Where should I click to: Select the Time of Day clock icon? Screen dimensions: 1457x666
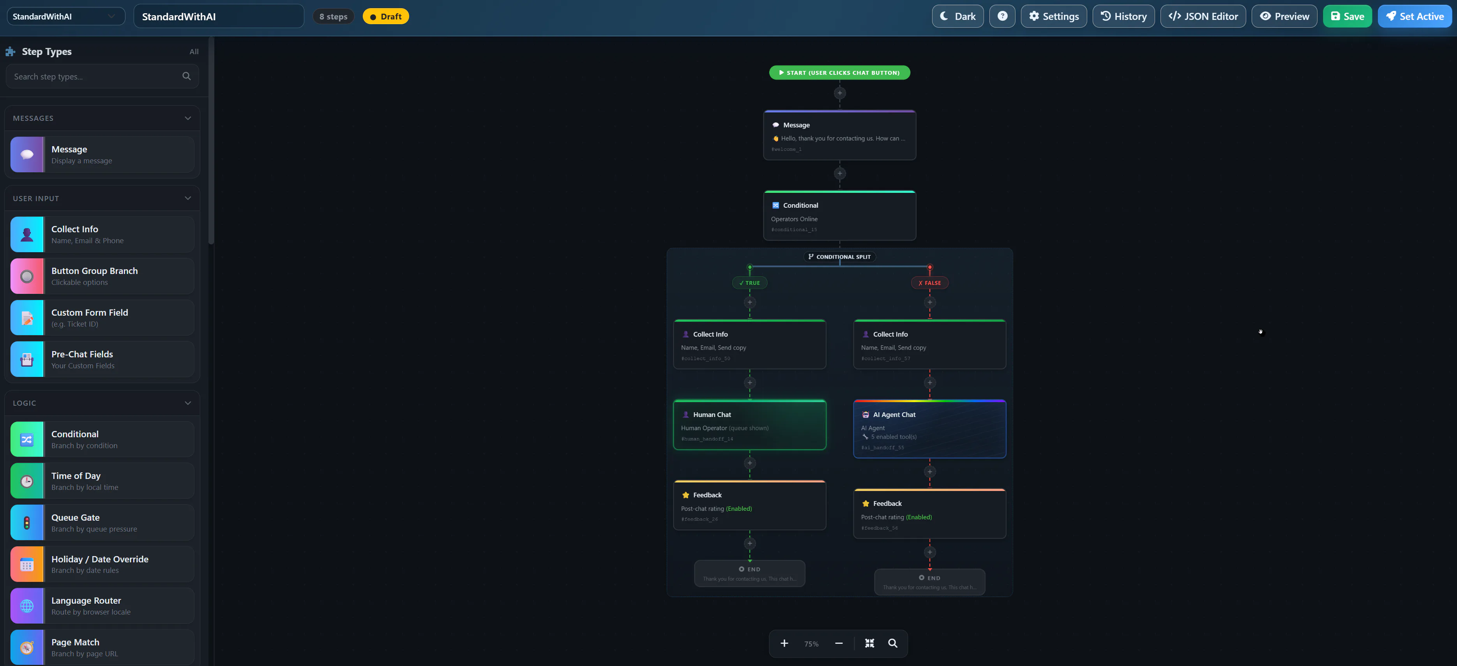coord(27,481)
